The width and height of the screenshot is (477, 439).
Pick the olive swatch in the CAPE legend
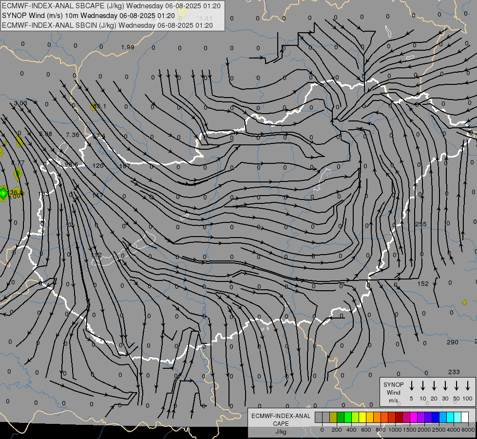tap(333, 417)
